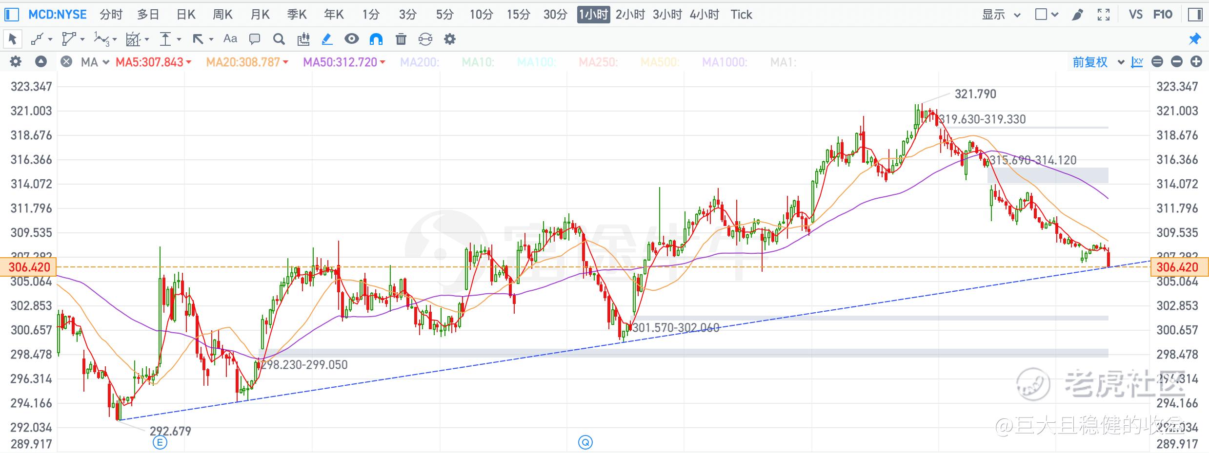Screen dimensions: 1209x453
Task: Open MA5 line settings dropdown
Action: point(189,62)
